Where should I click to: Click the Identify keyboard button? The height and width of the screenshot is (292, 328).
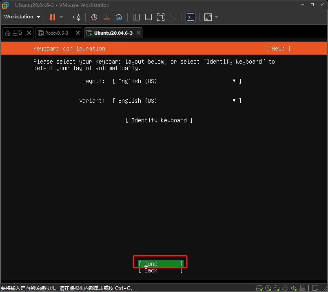pos(159,120)
